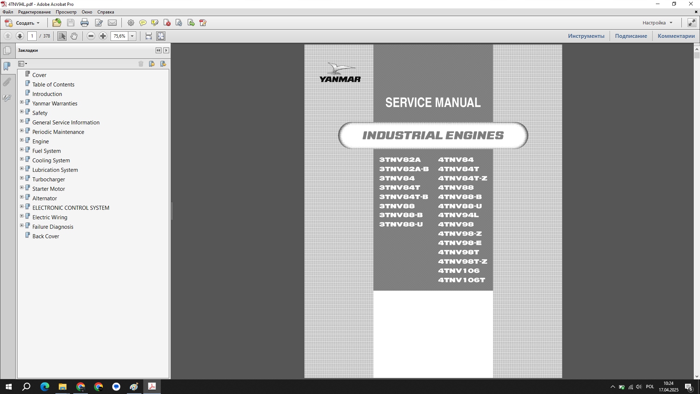Open the Attachments paperclip panel
The image size is (700, 394).
click(7, 82)
